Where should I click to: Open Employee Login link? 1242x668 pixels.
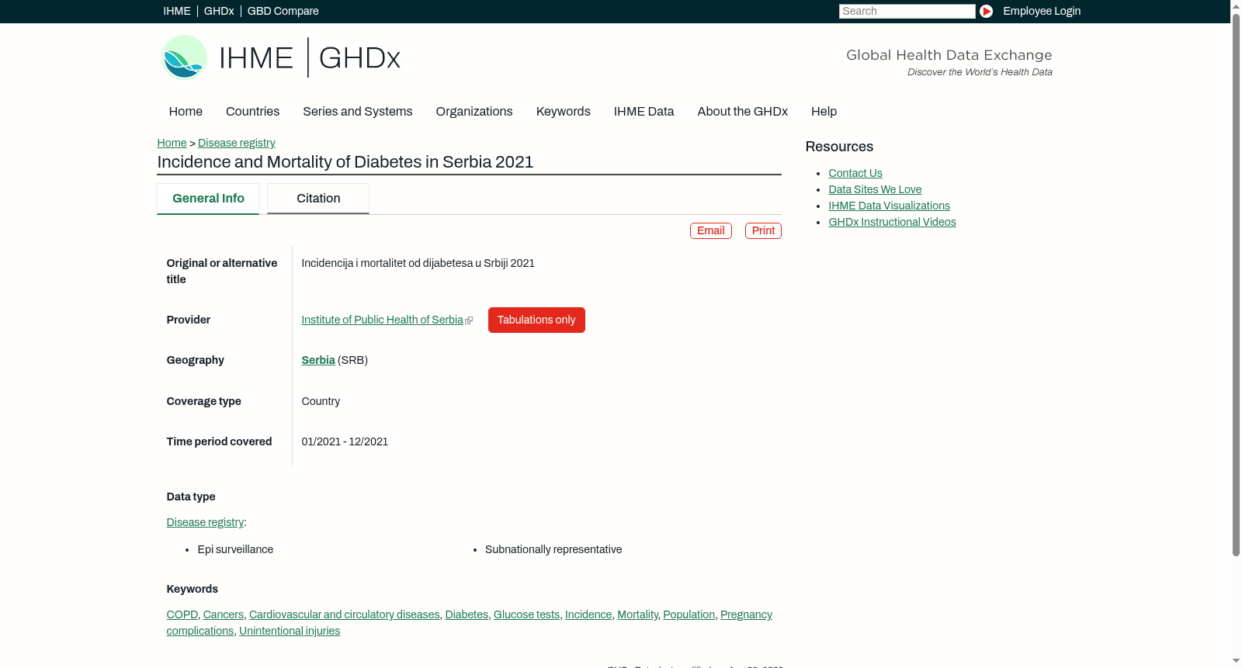(x=1042, y=11)
